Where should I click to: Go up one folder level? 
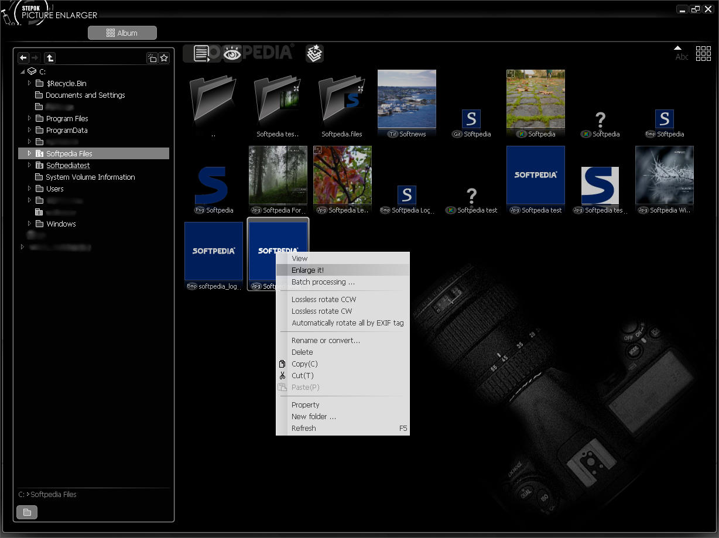[x=50, y=57]
